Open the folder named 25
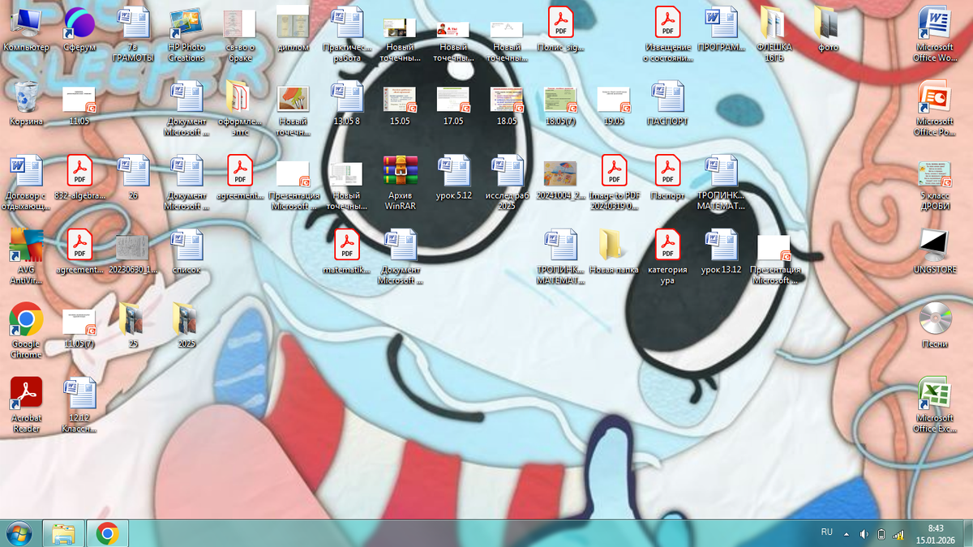Viewport: 973px width, 547px height. point(133,326)
